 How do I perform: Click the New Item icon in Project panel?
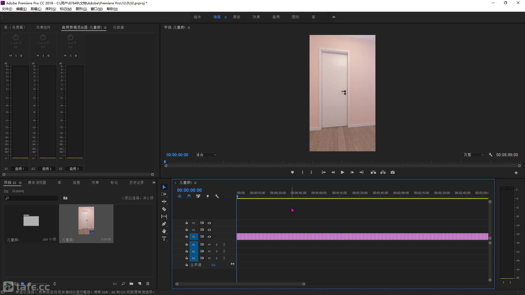140,284
